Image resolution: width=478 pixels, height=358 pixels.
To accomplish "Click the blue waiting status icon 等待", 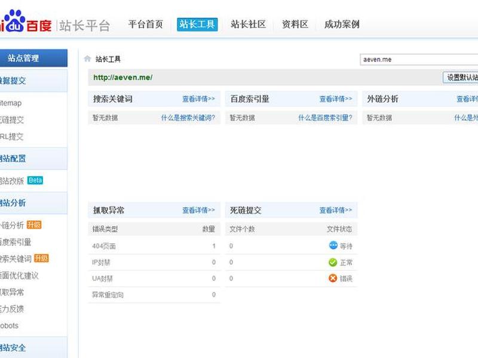I will (333, 245).
